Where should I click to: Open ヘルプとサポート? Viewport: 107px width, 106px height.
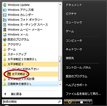(77, 85)
